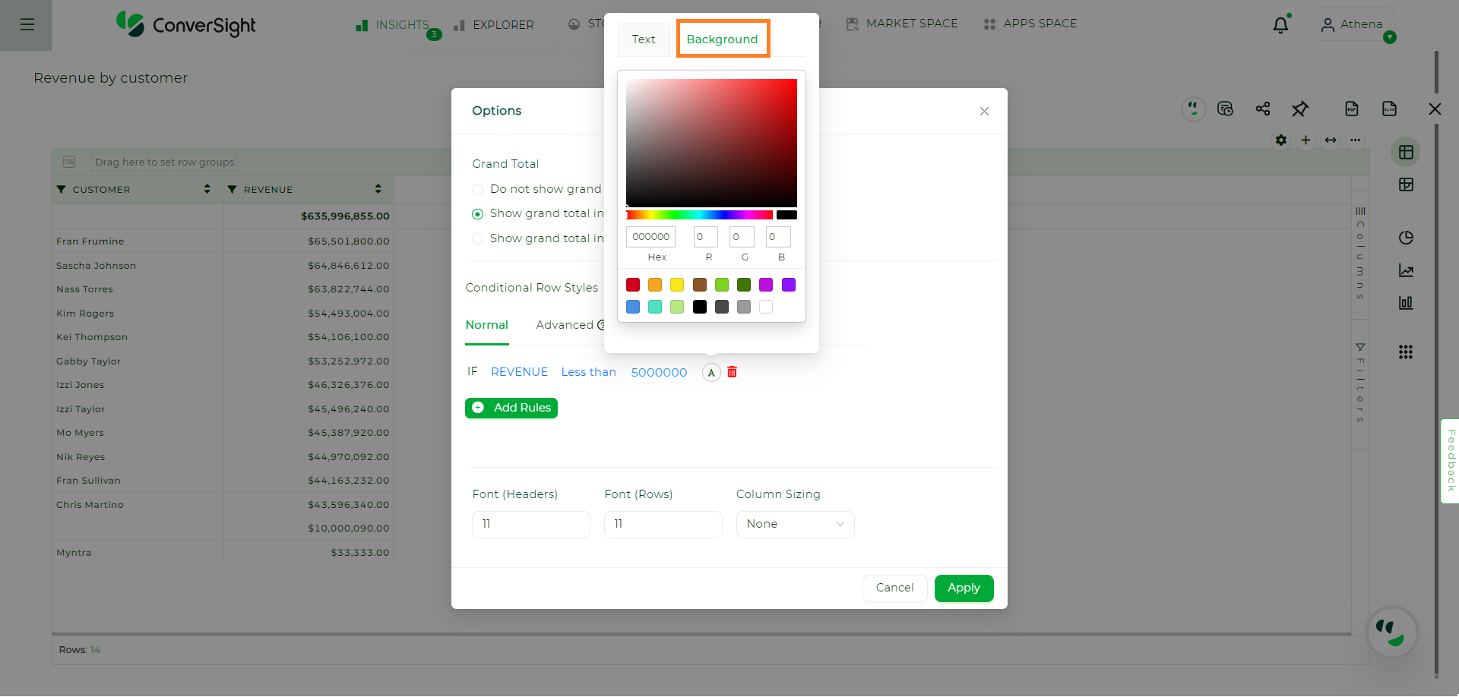Pick the red color swatch

click(x=633, y=285)
